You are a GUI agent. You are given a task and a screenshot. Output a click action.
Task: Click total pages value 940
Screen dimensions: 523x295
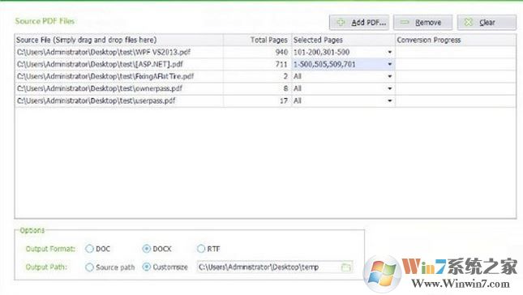[282, 53]
